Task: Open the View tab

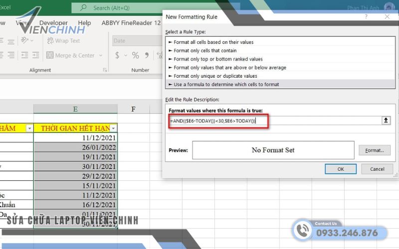Action: click(x=21, y=23)
